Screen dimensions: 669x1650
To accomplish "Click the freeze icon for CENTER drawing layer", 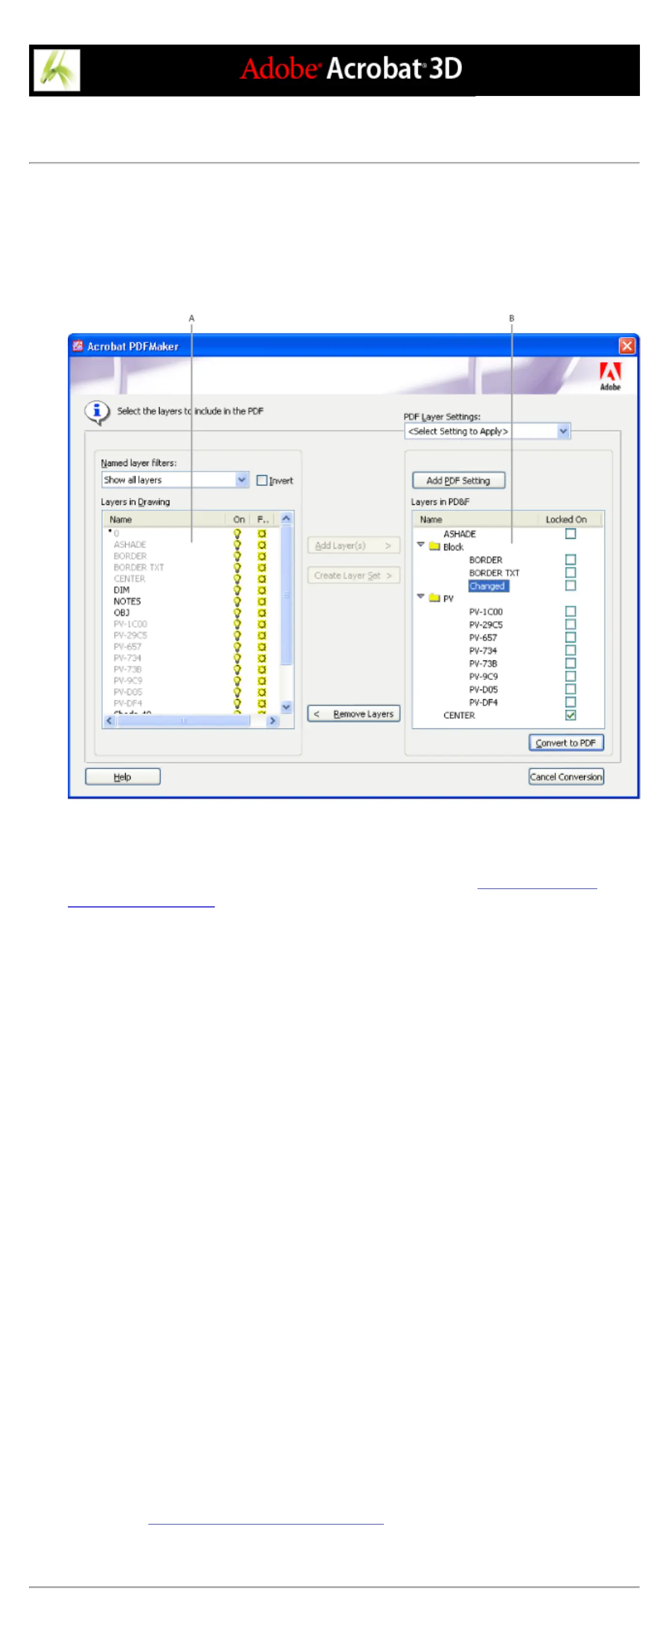I will pyautogui.click(x=261, y=579).
